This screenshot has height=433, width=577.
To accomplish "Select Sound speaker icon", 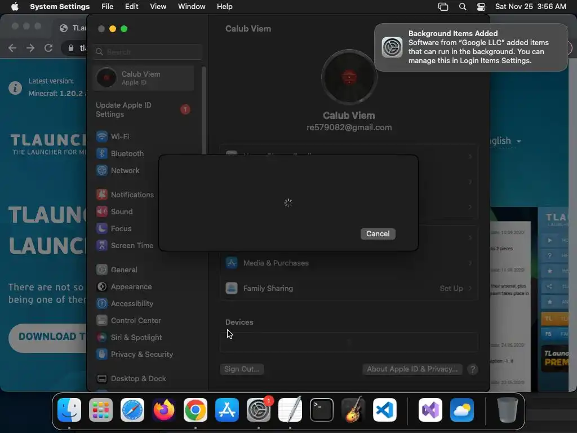I will [102, 211].
